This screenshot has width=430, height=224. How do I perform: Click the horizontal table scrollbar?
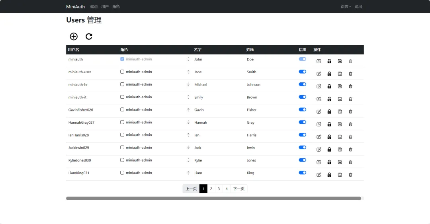214,198
